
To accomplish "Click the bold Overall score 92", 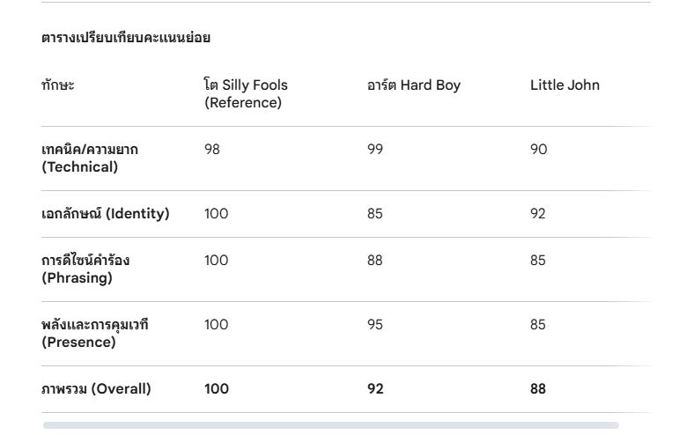I will pyautogui.click(x=375, y=389).
